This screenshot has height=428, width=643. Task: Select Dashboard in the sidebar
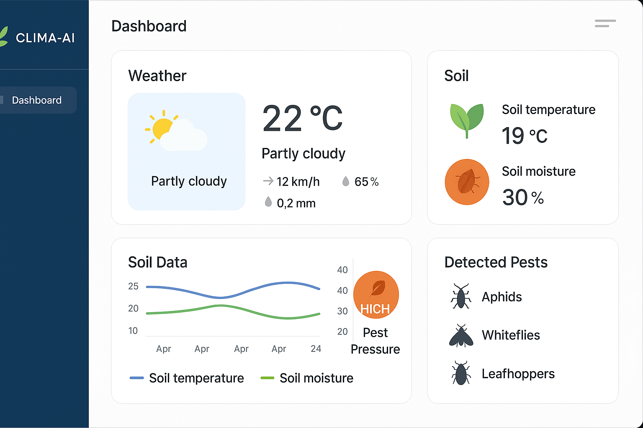(x=36, y=100)
